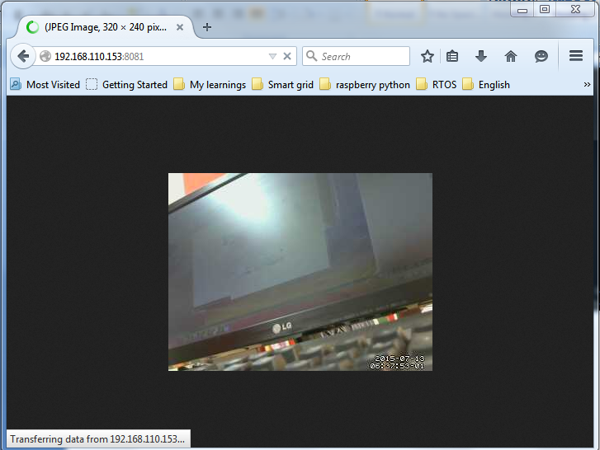This screenshot has height=450, width=600.
Task: Open the URL history dropdown arrow
Action: click(x=272, y=57)
